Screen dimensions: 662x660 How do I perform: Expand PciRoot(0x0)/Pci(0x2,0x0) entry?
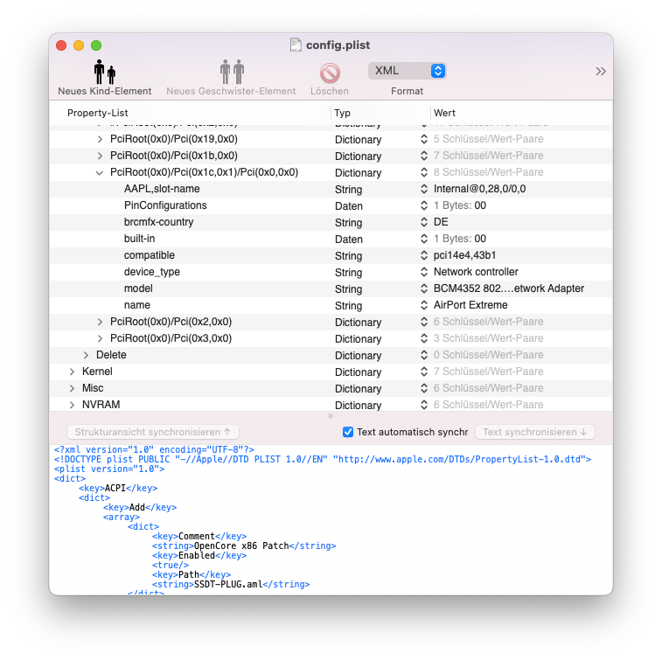(100, 322)
